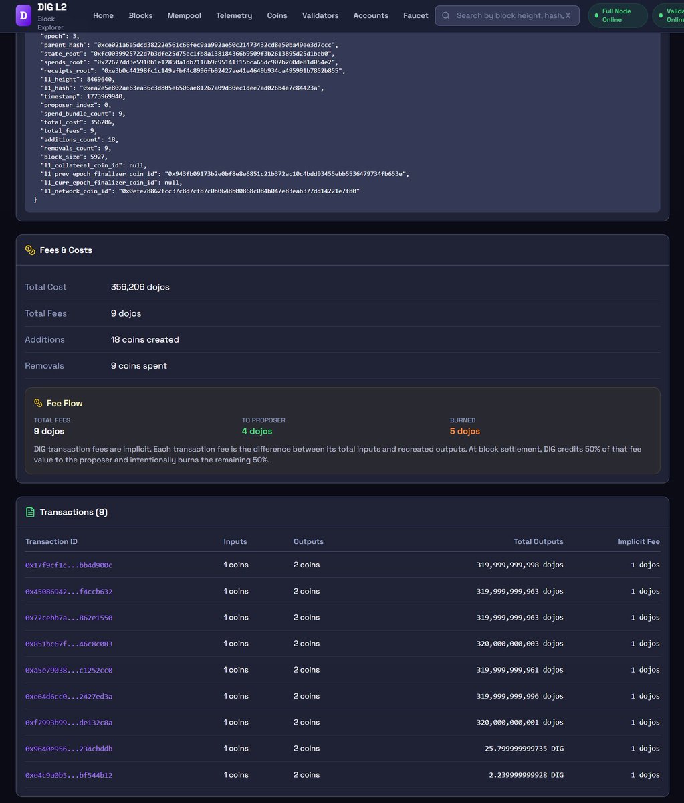Click the state_root hash in JSON
684x803 pixels.
tap(212, 53)
